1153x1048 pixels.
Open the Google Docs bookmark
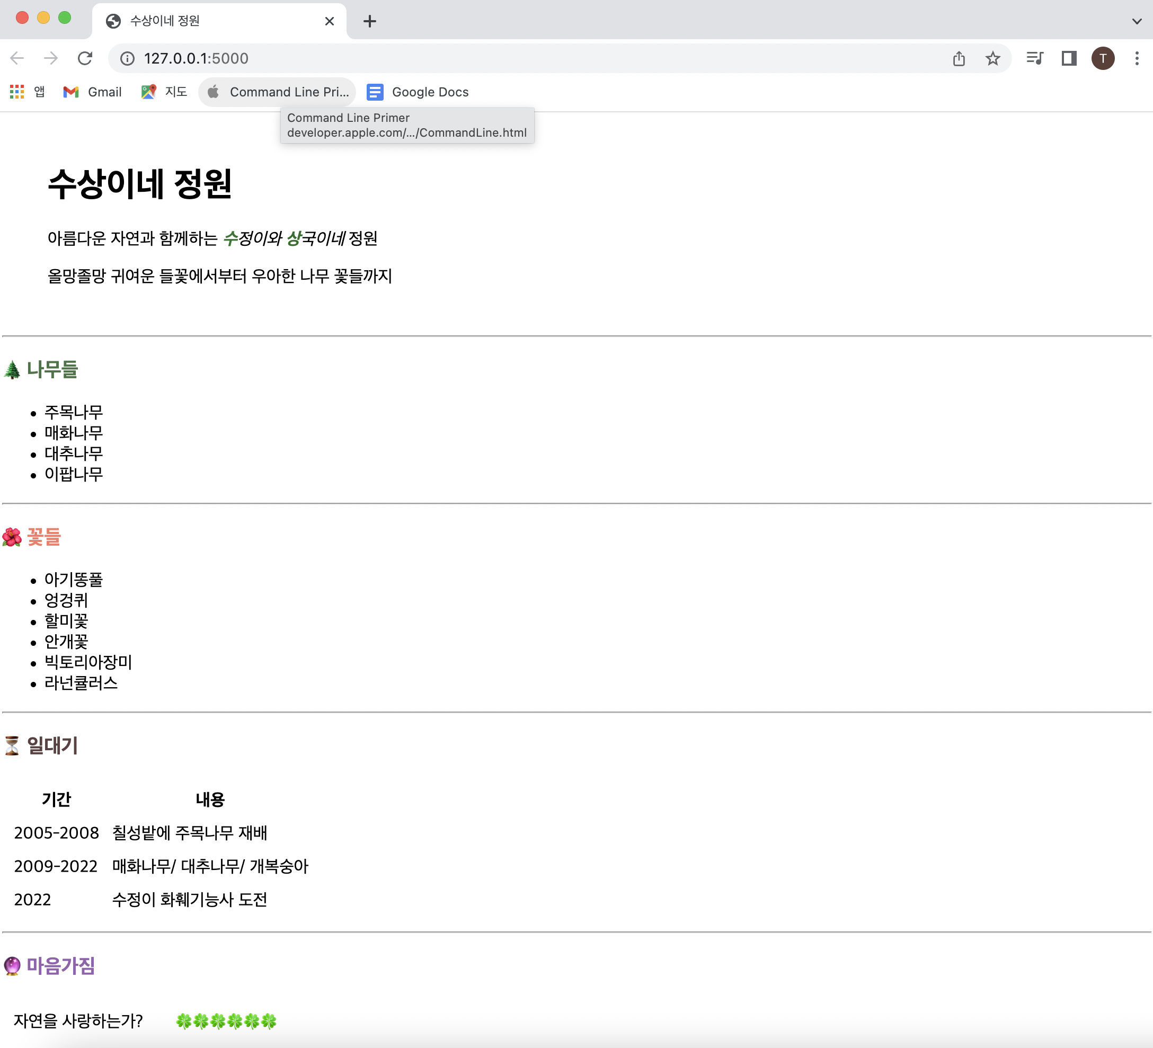418,92
